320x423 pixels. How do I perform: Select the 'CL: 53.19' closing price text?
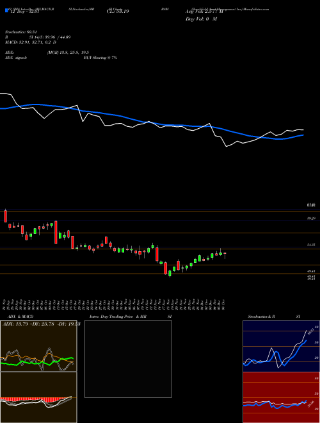[118, 12]
